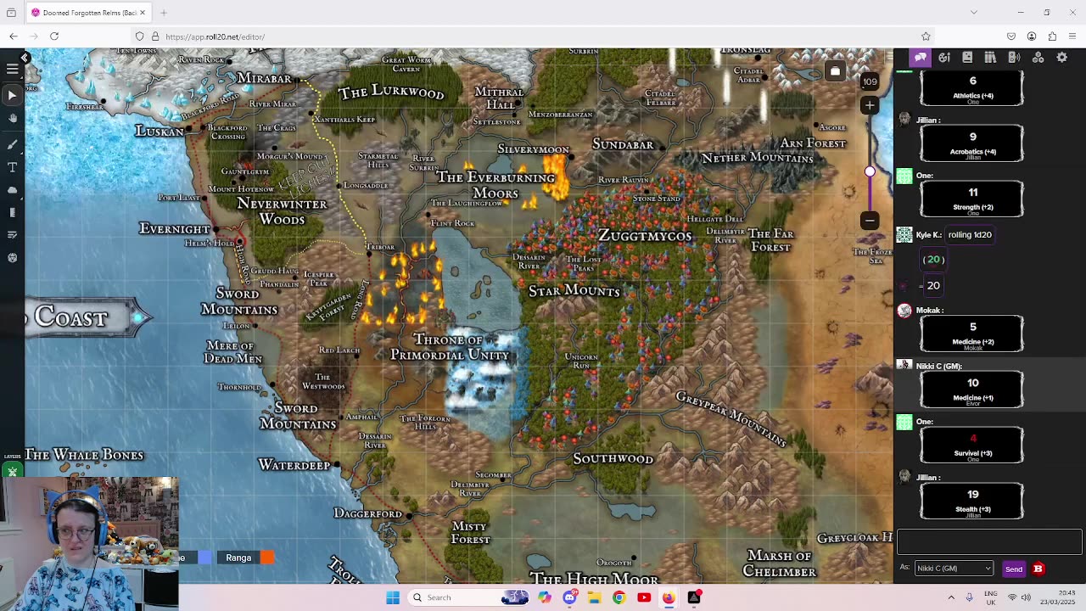The height and width of the screenshot is (611, 1086).
Task: Click the orange color swatch beside Ranga
Action: click(267, 558)
